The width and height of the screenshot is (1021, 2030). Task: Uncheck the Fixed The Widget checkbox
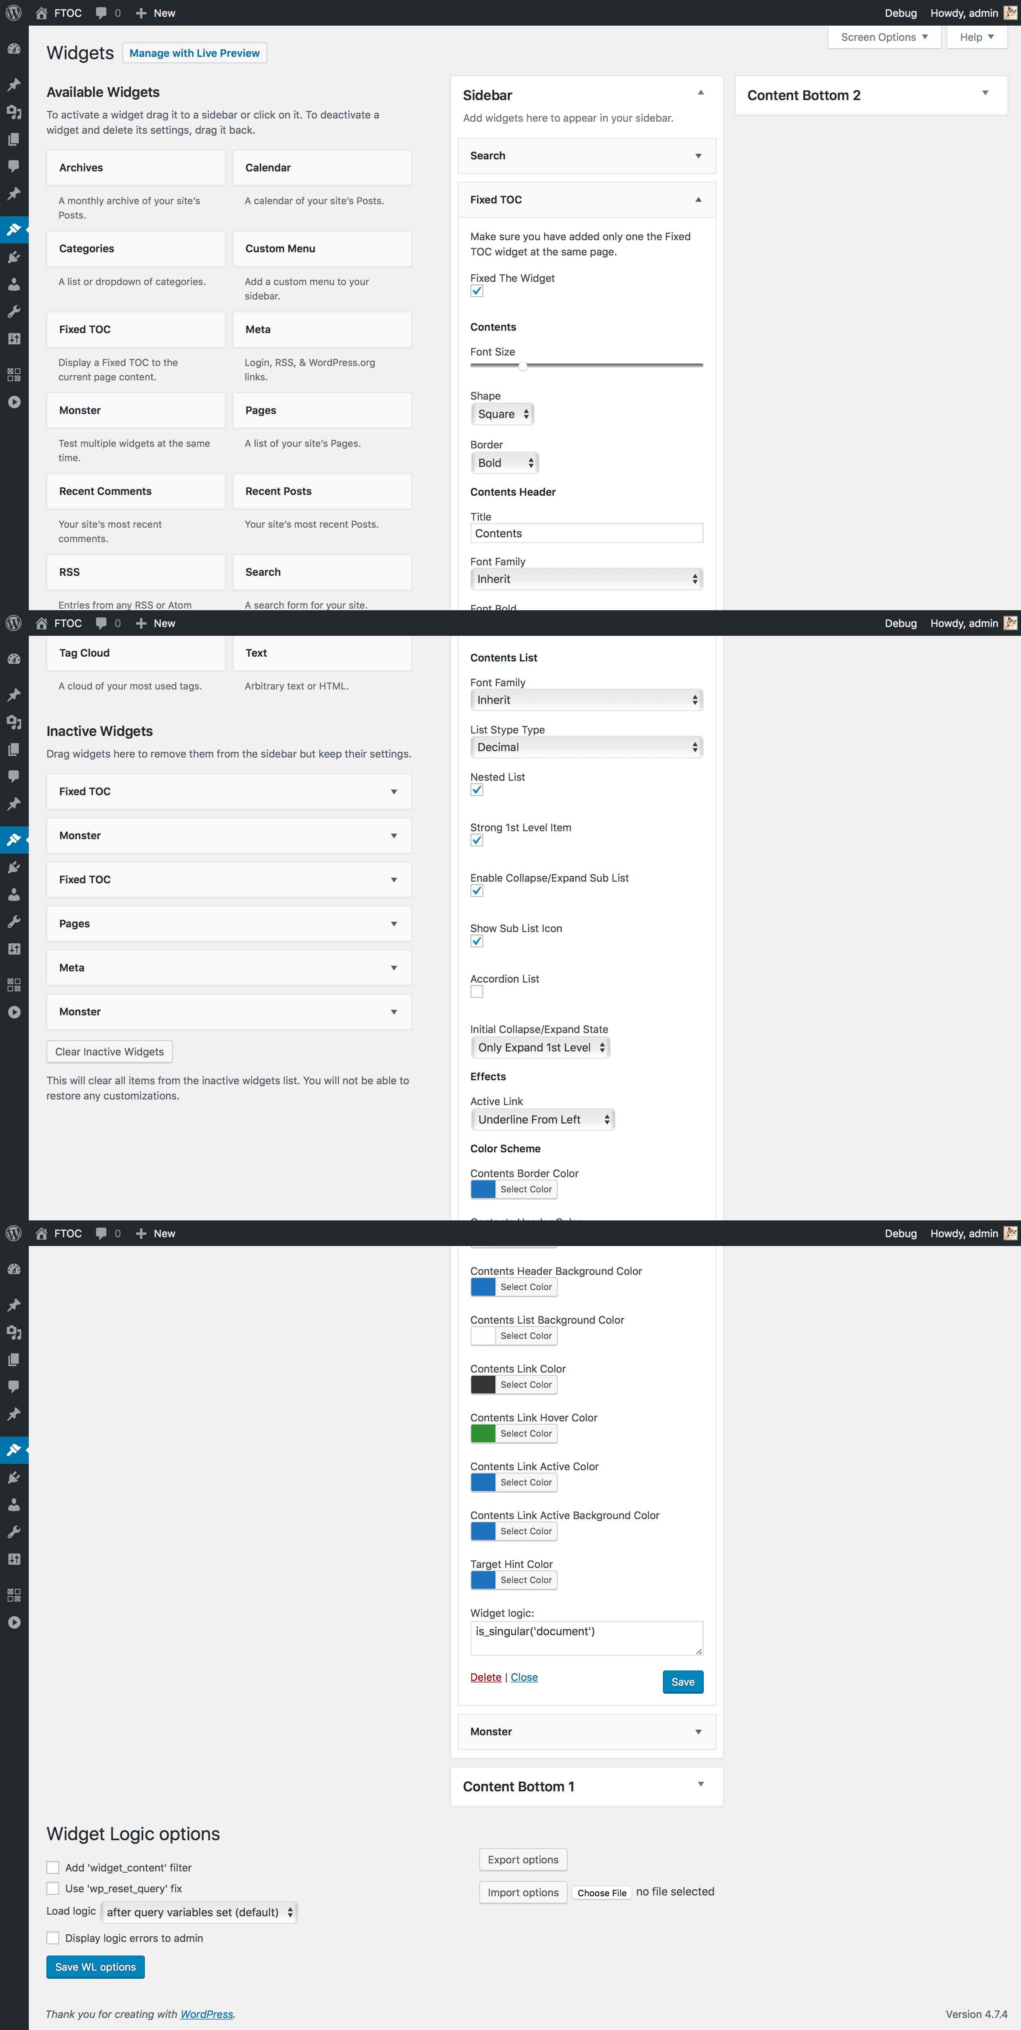[x=477, y=291]
